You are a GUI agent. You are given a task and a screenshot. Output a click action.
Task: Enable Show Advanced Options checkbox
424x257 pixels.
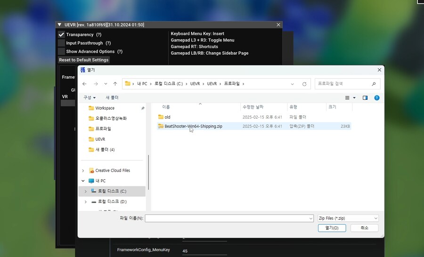61,51
